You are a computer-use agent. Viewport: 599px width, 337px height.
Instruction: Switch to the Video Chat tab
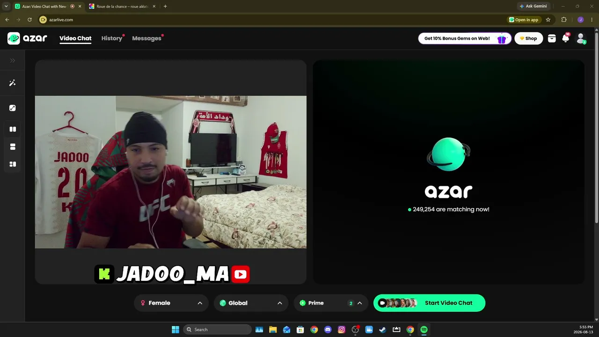[x=75, y=38]
